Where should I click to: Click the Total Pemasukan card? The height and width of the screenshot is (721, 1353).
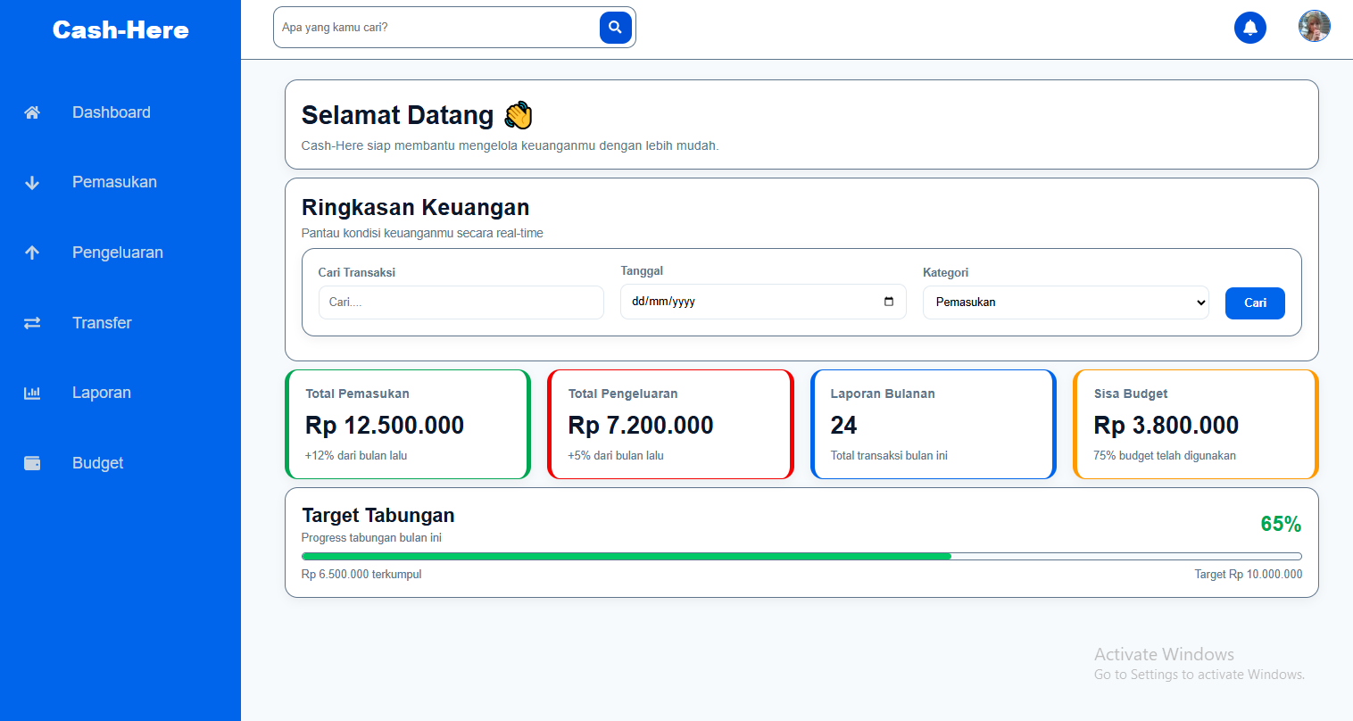[x=408, y=425]
